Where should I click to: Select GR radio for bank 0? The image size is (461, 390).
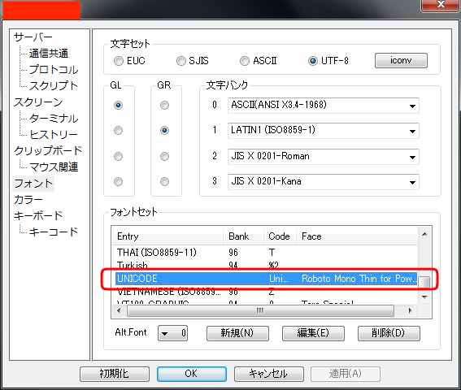[x=164, y=105]
